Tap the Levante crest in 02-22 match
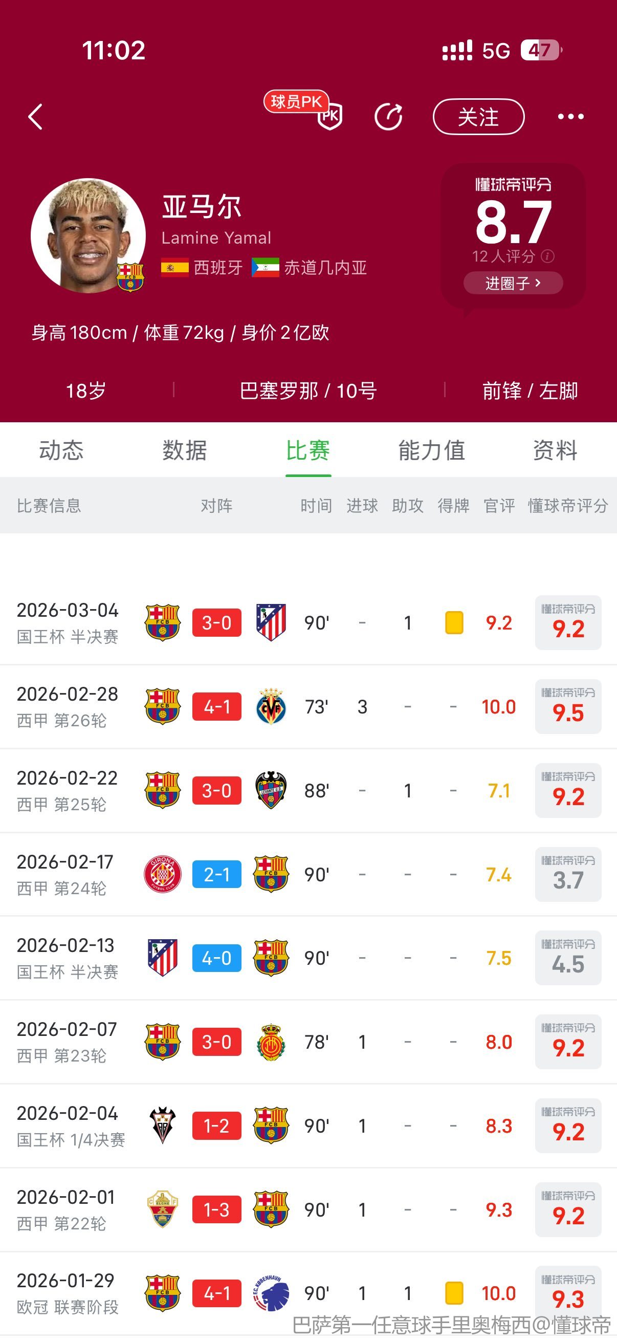This screenshot has height=1342, width=617. (x=271, y=790)
